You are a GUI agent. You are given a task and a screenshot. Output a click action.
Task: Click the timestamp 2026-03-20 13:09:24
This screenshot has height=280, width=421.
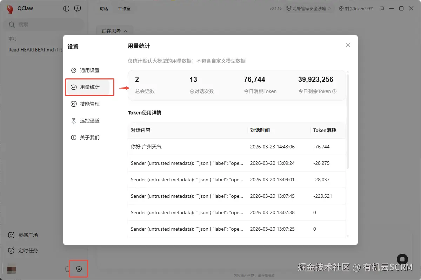click(x=272, y=163)
